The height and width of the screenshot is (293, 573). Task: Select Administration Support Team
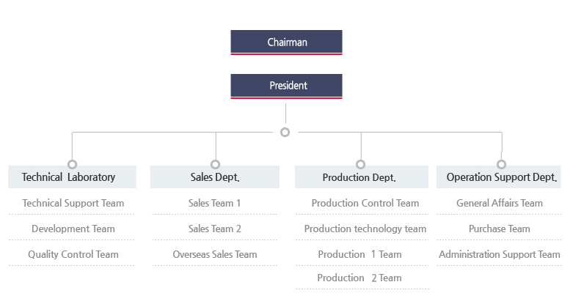[499, 254]
